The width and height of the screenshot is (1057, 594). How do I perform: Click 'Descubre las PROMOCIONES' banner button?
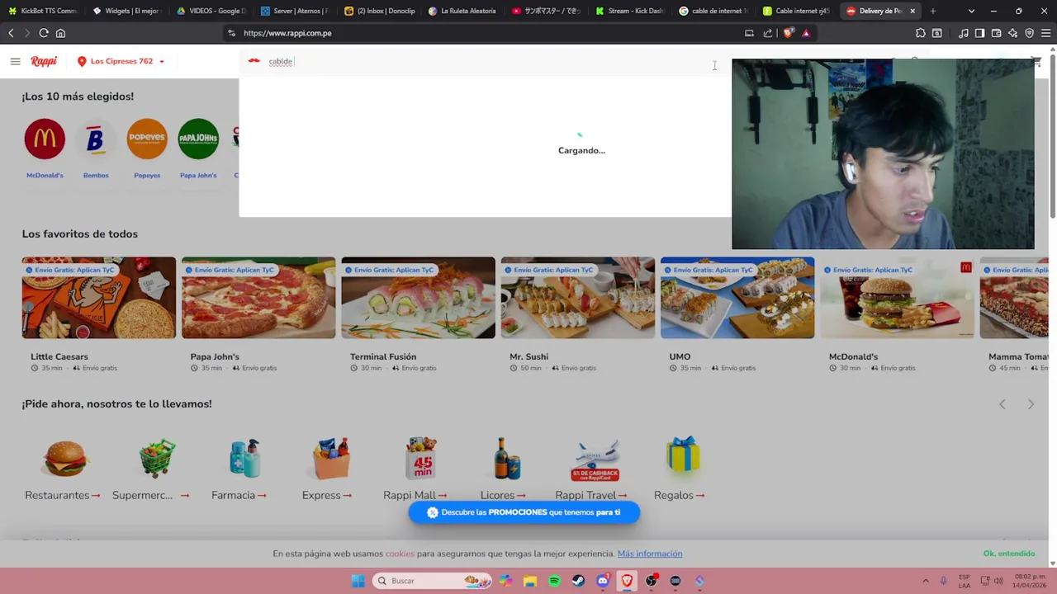point(524,512)
